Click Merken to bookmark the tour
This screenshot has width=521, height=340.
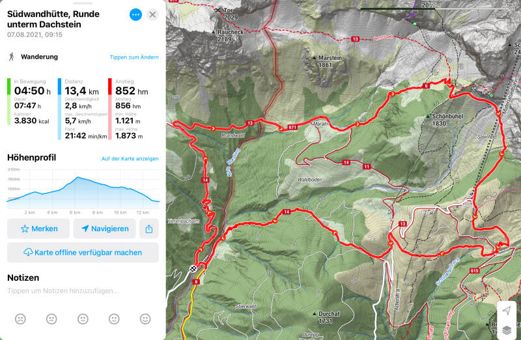point(38,229)
